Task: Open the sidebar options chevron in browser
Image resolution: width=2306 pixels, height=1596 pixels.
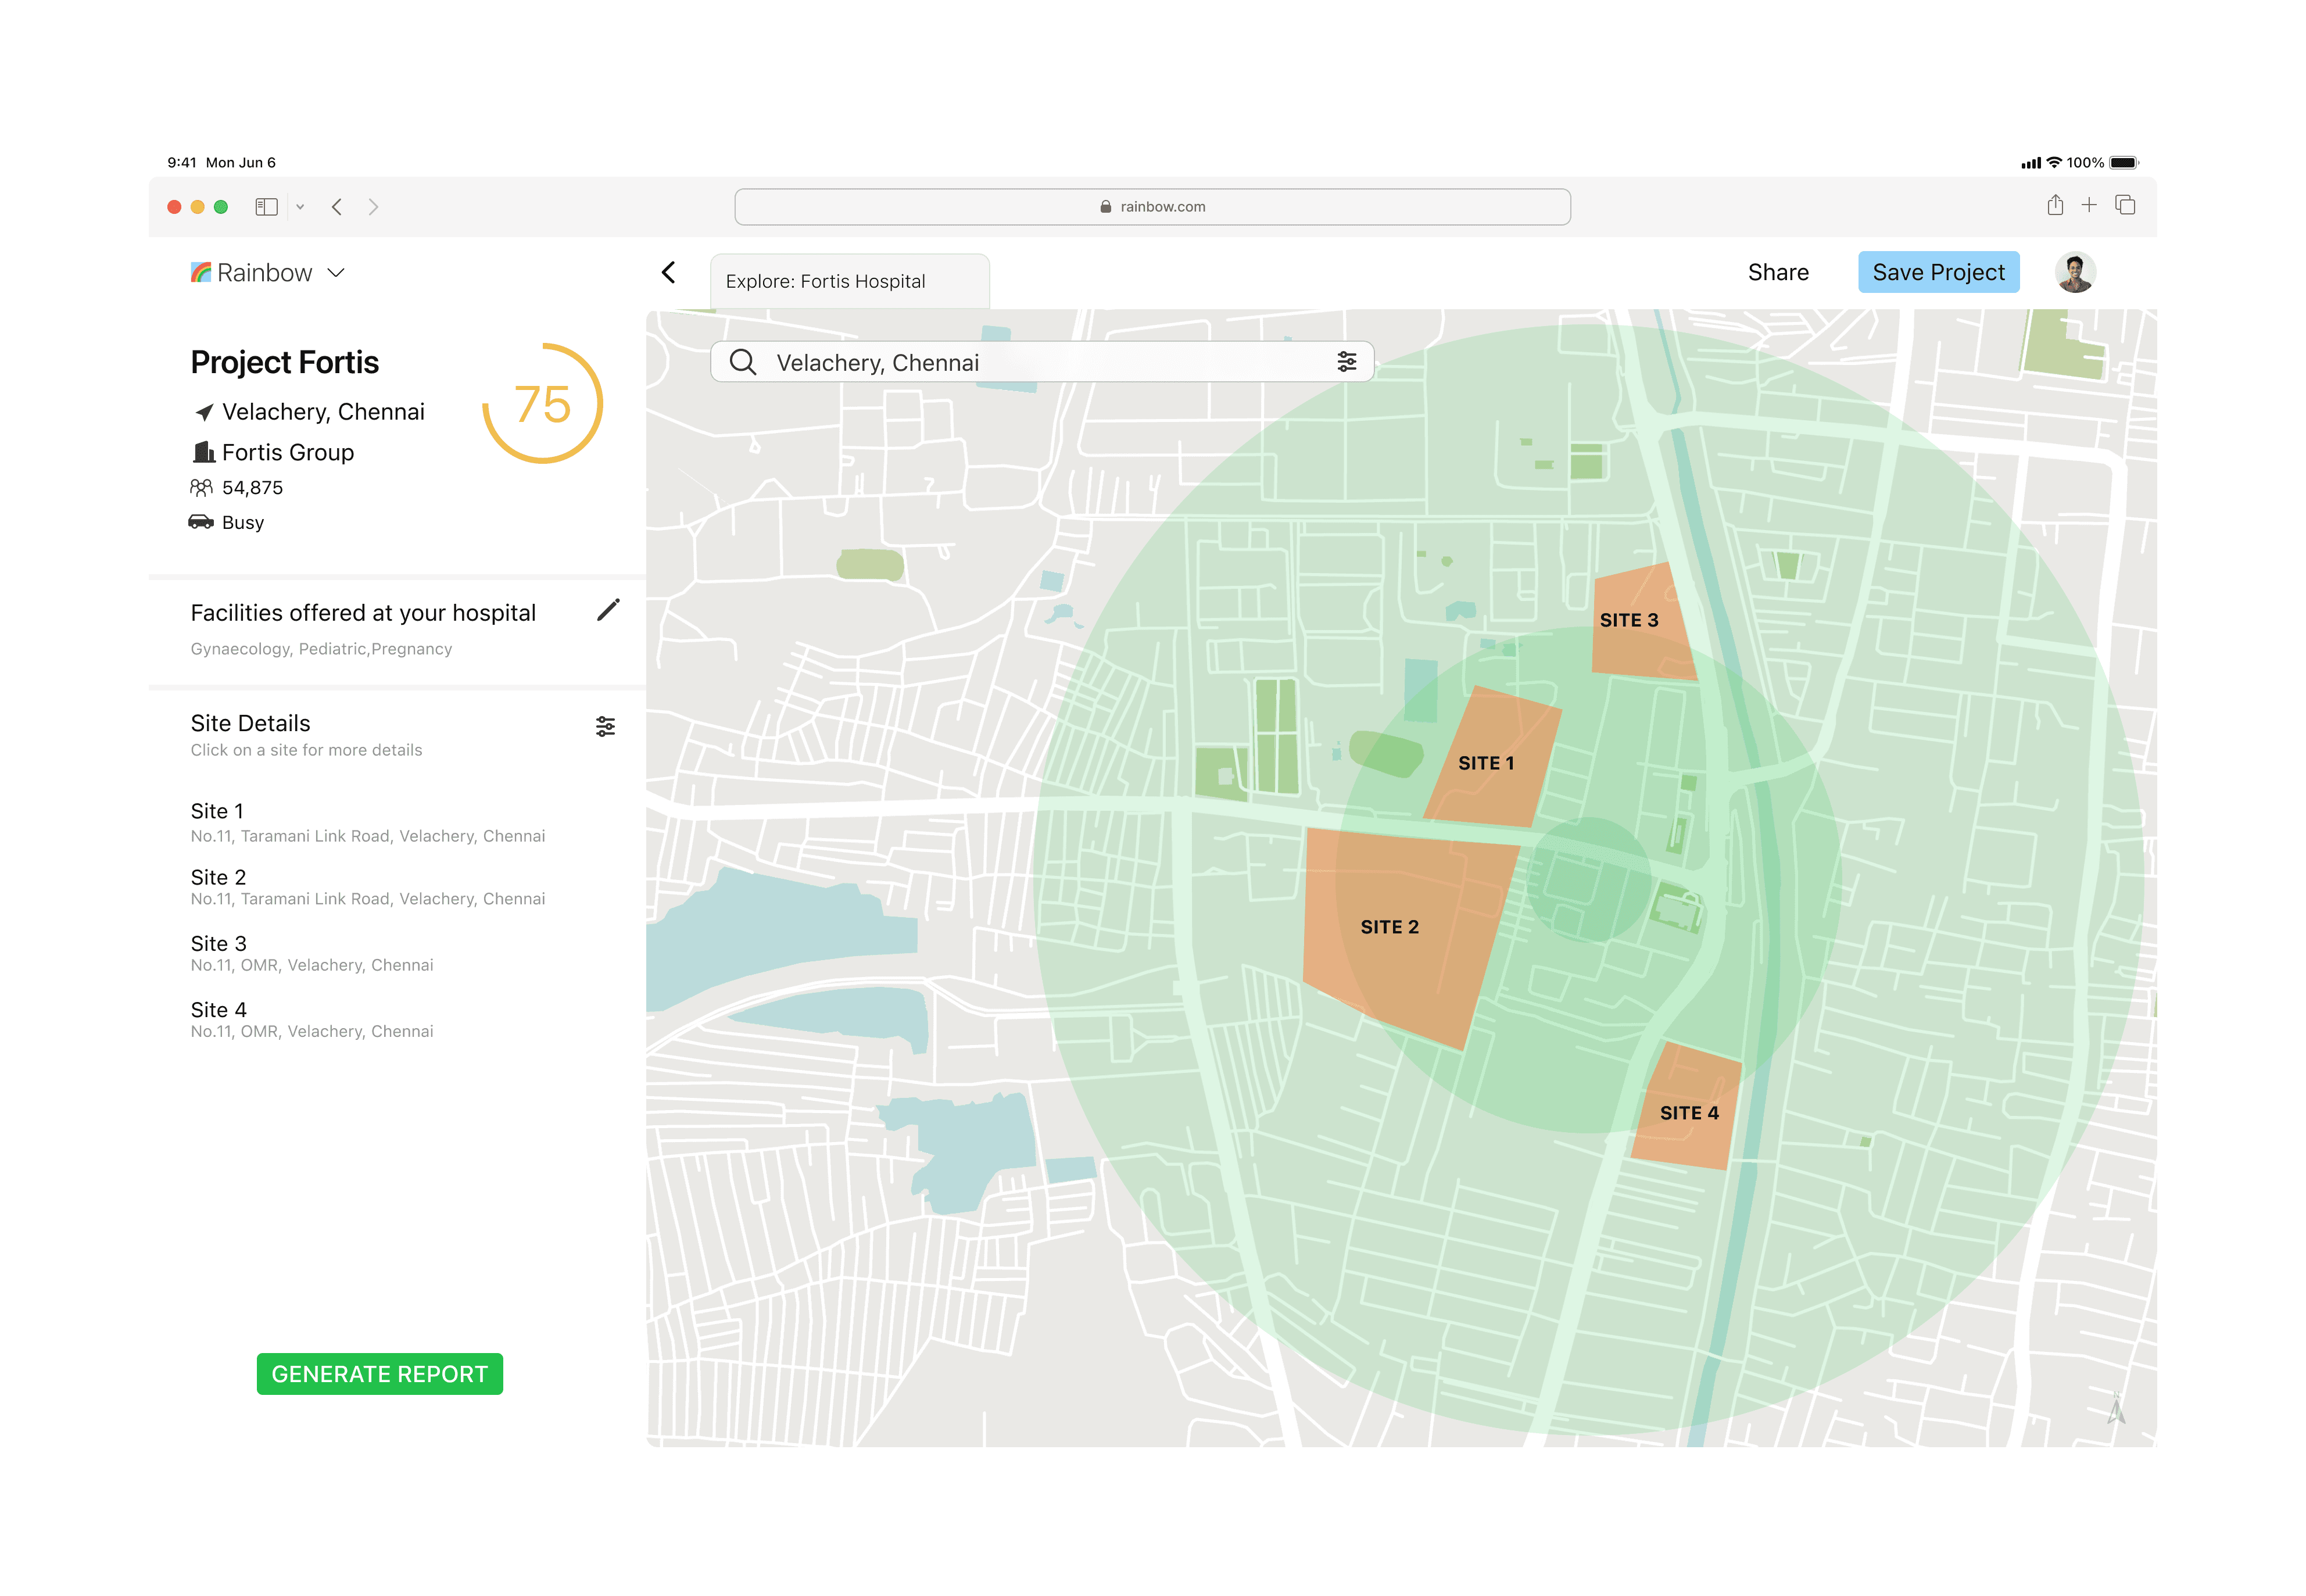Action: pos(300,207)
